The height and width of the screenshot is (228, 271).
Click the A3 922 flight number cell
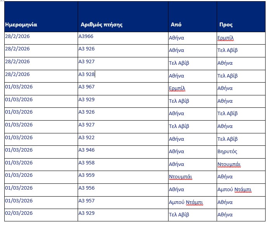coord(123,139)
